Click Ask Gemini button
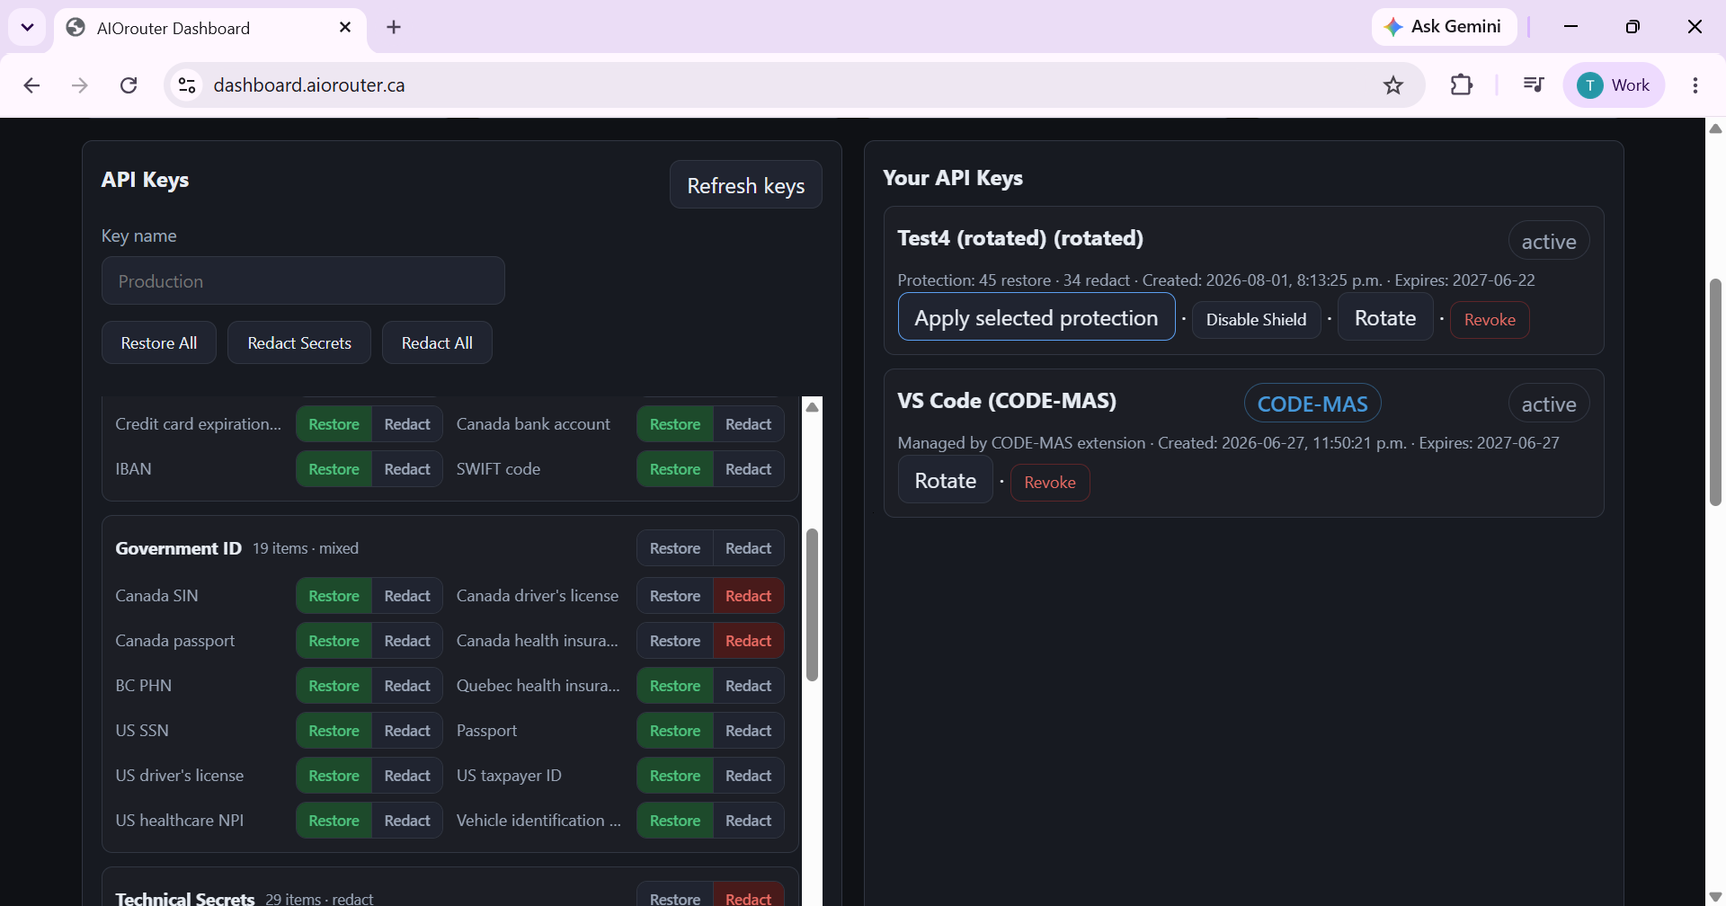This screenshot has width=1726, height=906. tap(1444, 27)
